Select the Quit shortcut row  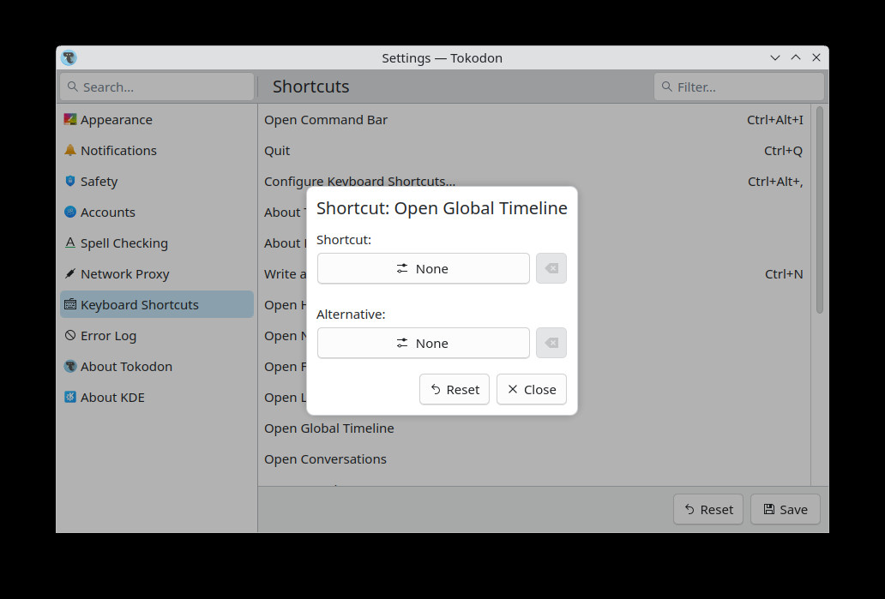pos(534,150)
